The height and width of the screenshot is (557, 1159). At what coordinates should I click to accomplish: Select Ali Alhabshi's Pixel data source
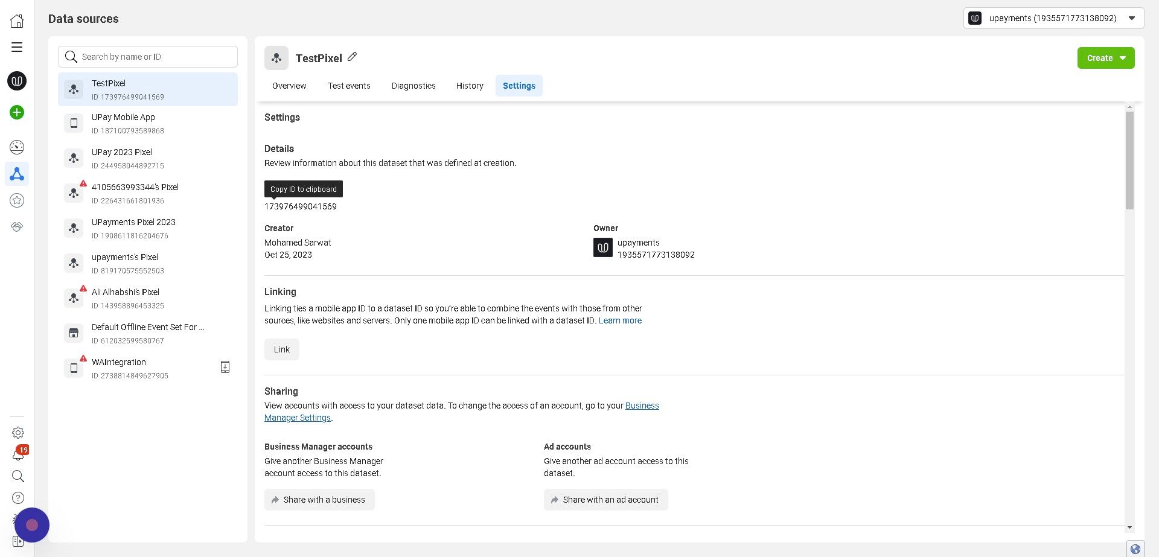(148, 298)
